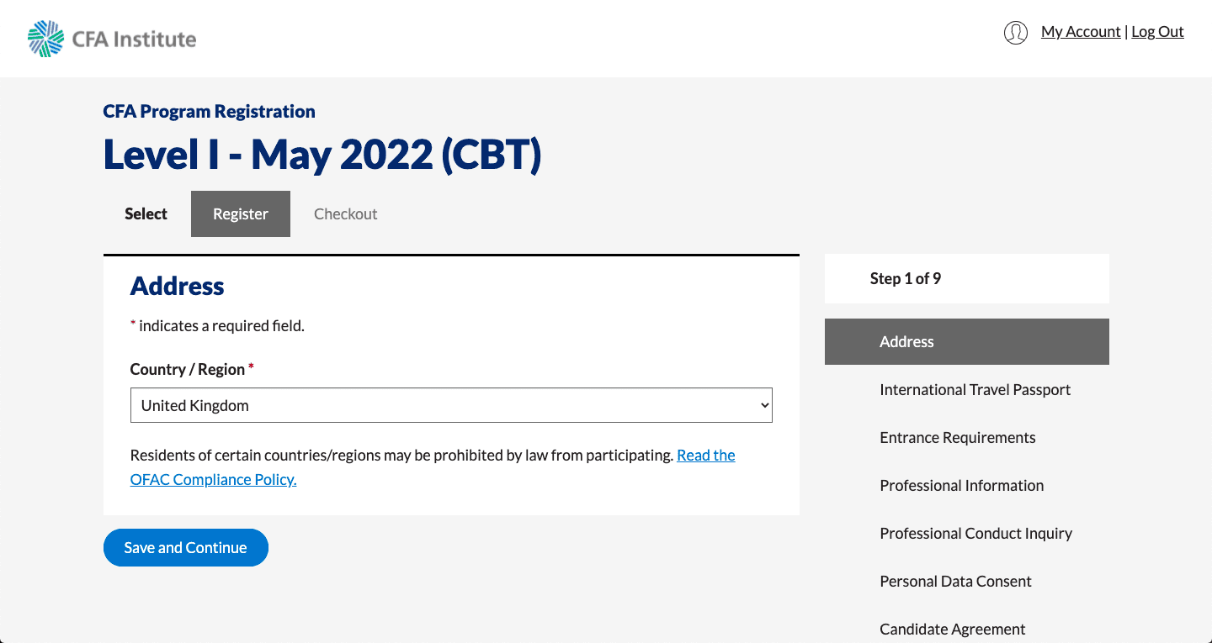Screen dimensions: 1212x643
Task: Click the user profile avatar icon
Action: click(1016, 33)
